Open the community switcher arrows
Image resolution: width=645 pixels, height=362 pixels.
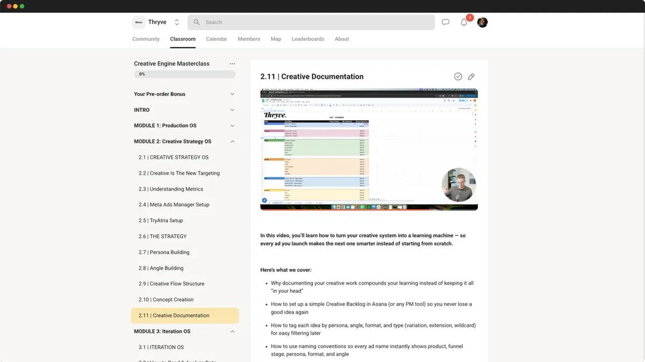click(x=177, y=22)
